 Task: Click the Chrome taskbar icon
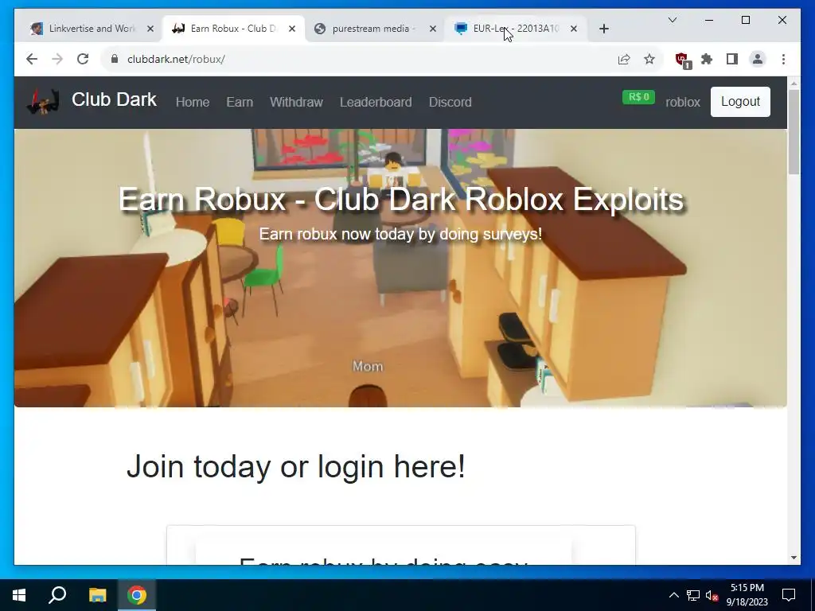(137, 595)
